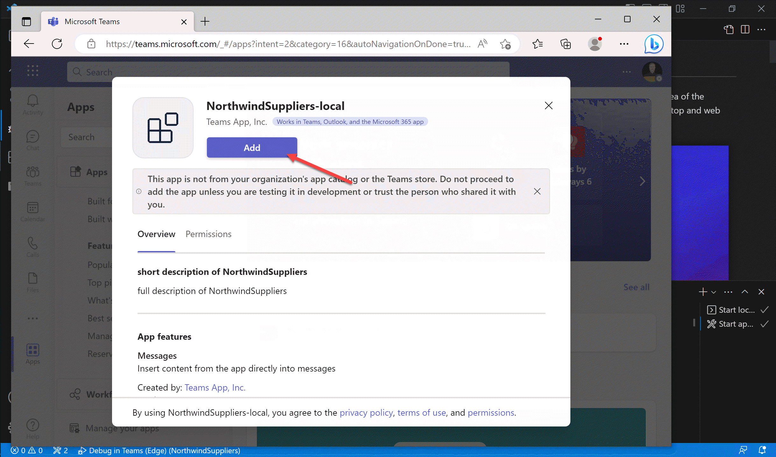Screen dimensions: 776x457
Task: Go back in the Edge browser
Action: click(29, 44)
